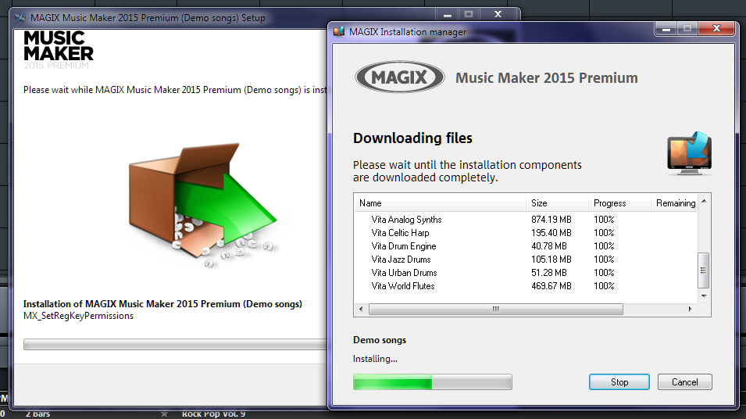Click the Music Maker 2015 Premium logo
The image size is (746, 419).
58,50
